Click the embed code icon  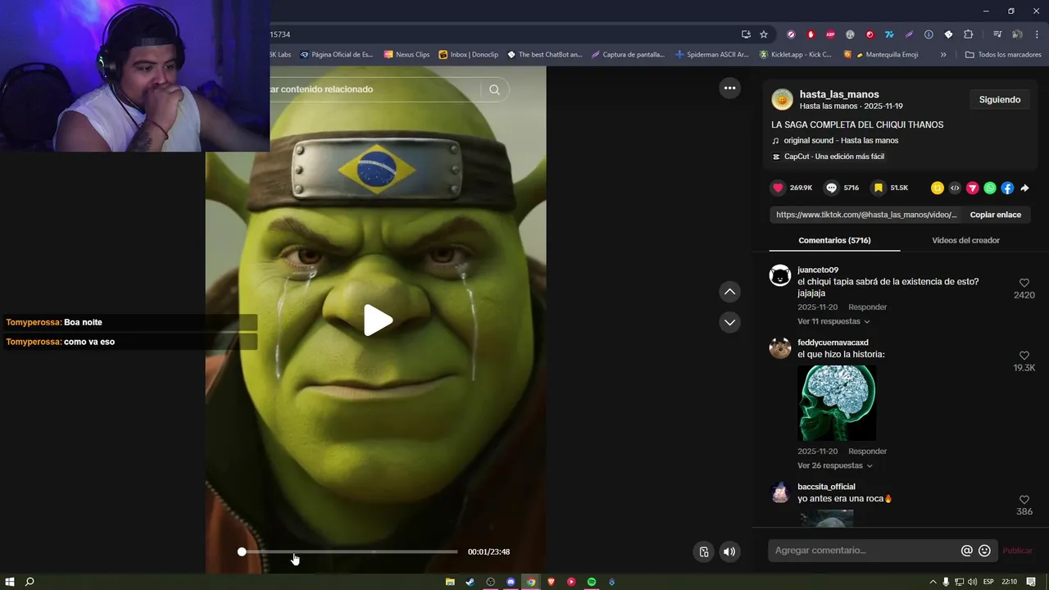955,188
